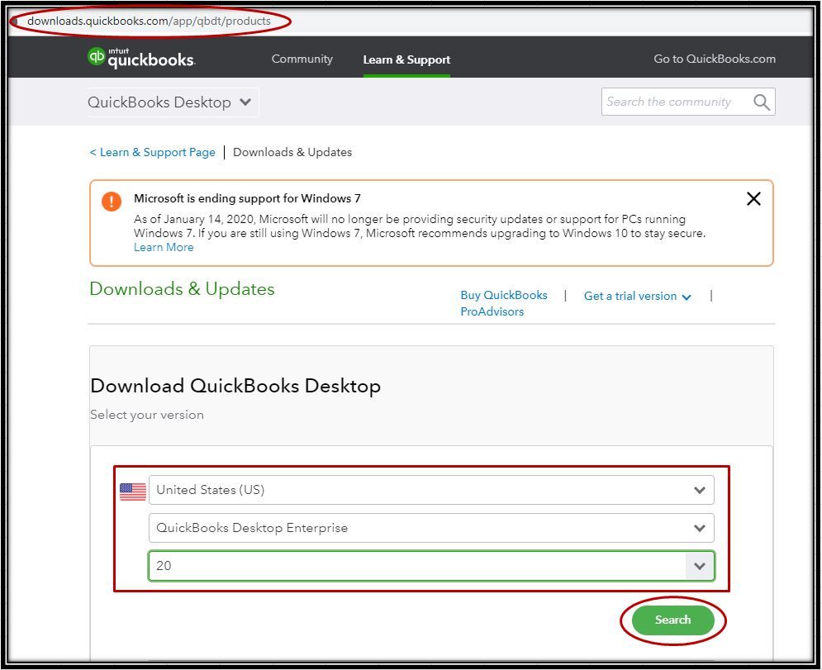Screen dimensions: 822x670
Task: Click the Download QuickBooks Desktop heading
Action: pos(235,386)
